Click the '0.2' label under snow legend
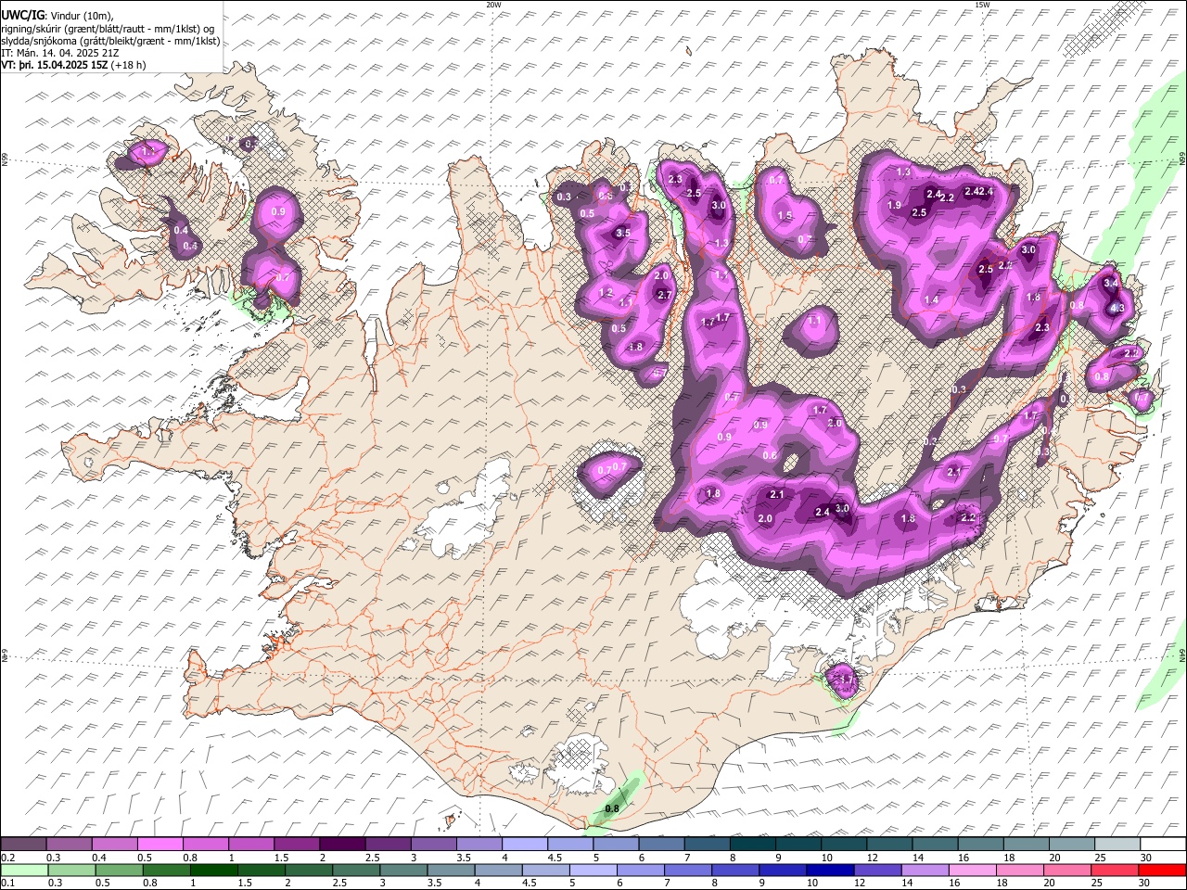This screenshot has height=890, width=1187. pos(6,858)
